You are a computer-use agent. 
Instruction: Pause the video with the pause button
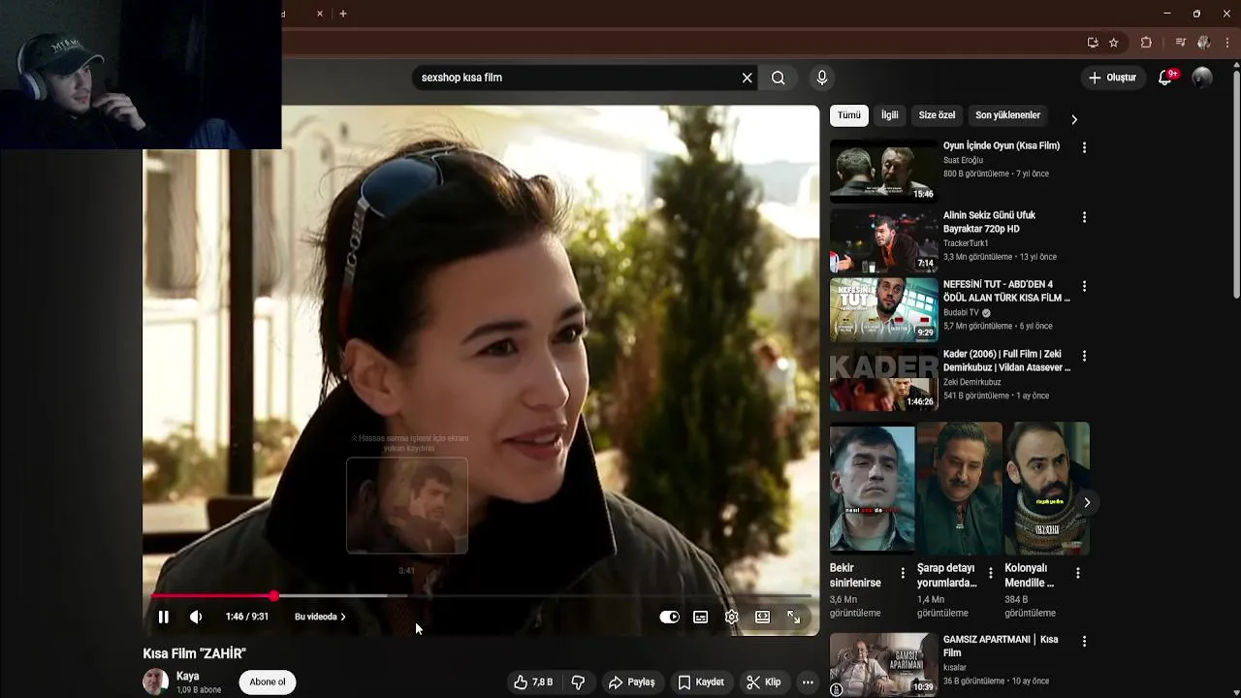(x=163, y=617)
